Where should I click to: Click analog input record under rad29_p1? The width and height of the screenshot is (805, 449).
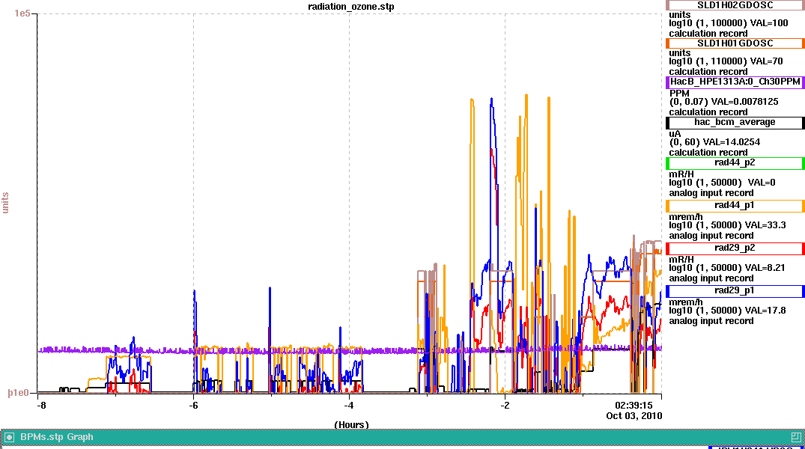[711, 321]
